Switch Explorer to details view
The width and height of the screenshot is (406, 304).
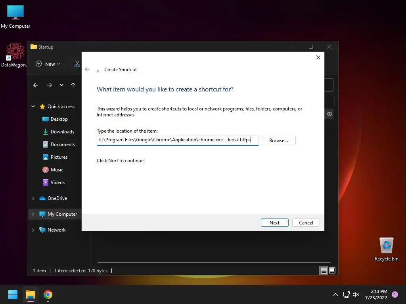tap(324, 271)
